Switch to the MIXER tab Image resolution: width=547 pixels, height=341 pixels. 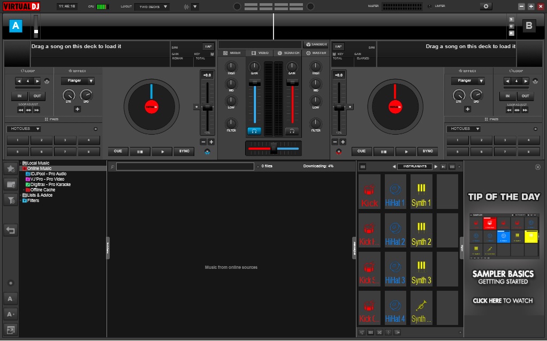[232, 53]
